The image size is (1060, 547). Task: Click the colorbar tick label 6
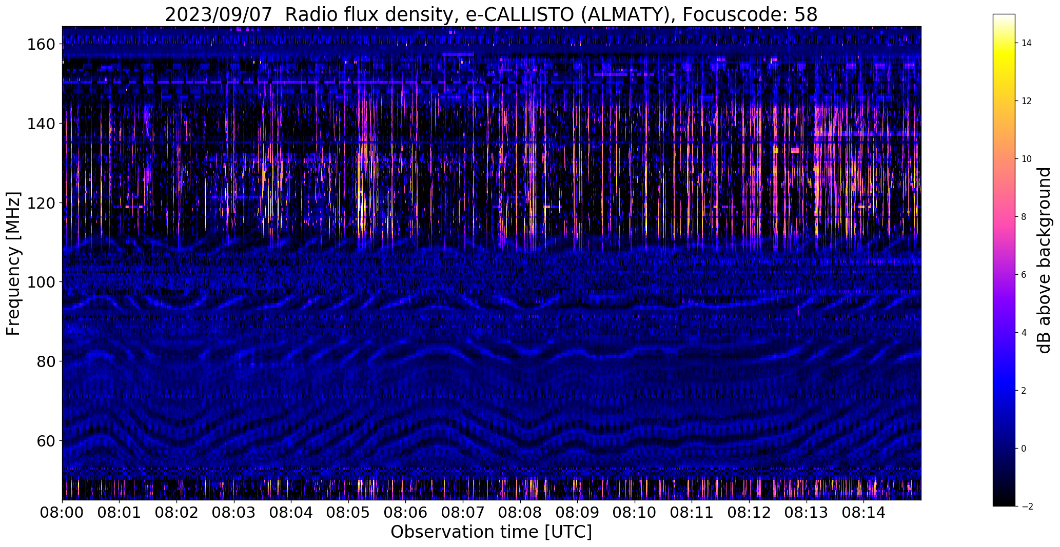click(x=1024, y=275)
